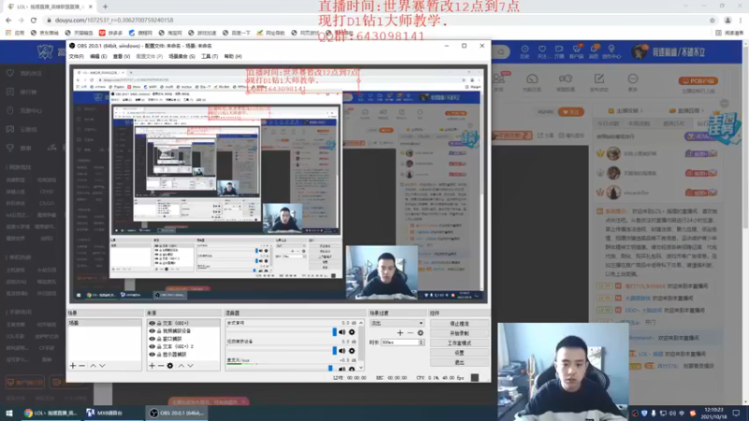Click the orange PC客户端 button on the Douyu page

click(x=698, y=81)
